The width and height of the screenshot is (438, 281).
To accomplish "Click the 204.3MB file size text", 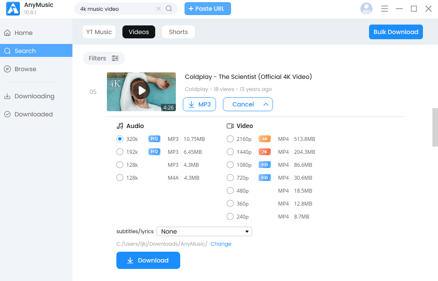I will point(304,152).
